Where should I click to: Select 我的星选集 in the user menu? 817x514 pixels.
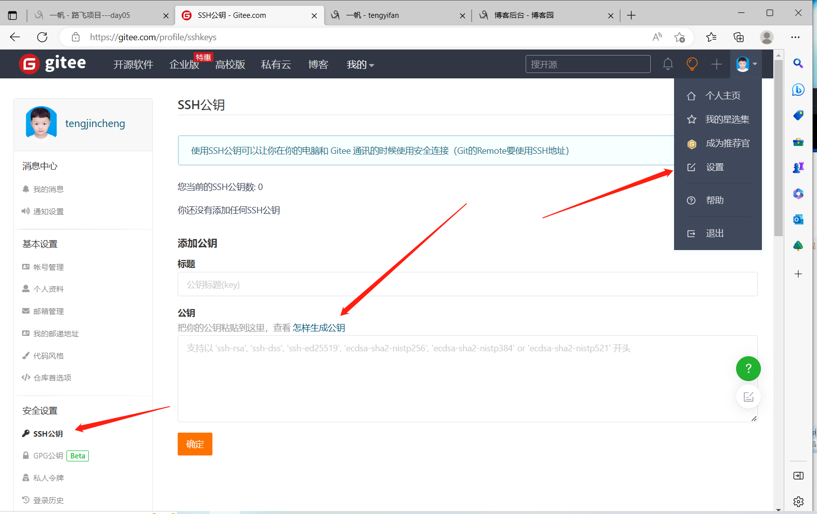pos(718,120)
